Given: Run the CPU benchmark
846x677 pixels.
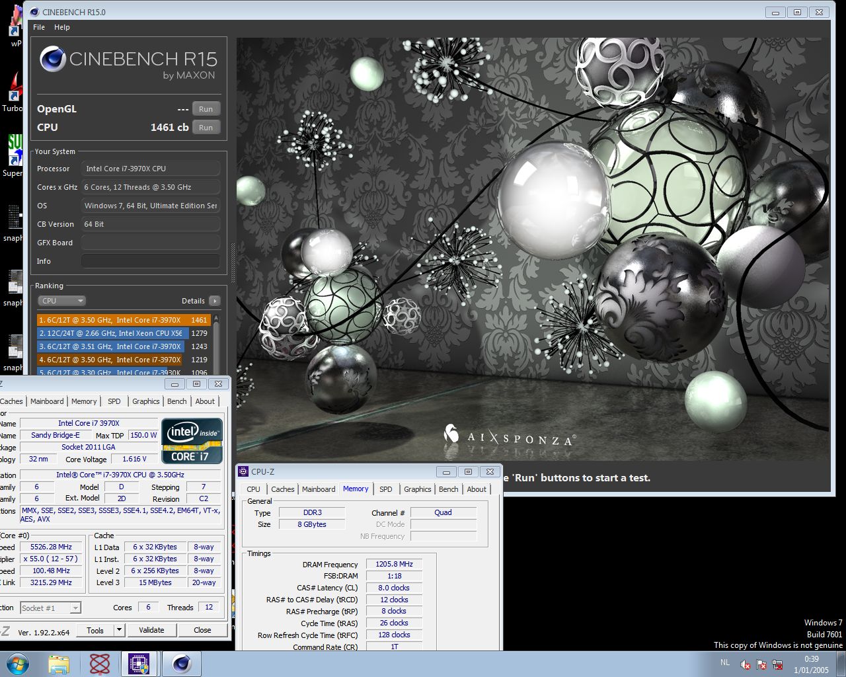Looking at the screenshot, I should coord(206,128).
